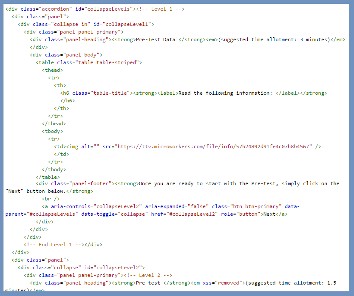This screenshot has height=296, width=354.
Task: Click the id value "collapseLevel1"
Action: click(x=127, y=24)
